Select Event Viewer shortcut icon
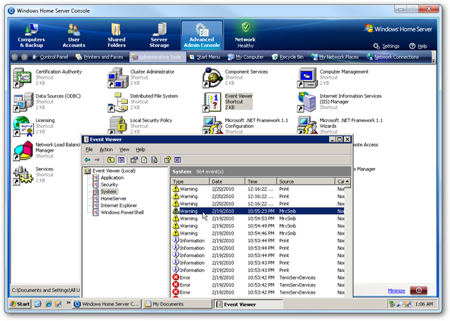Viewport: 450px width, 321px height. click(x=212, y=102)
